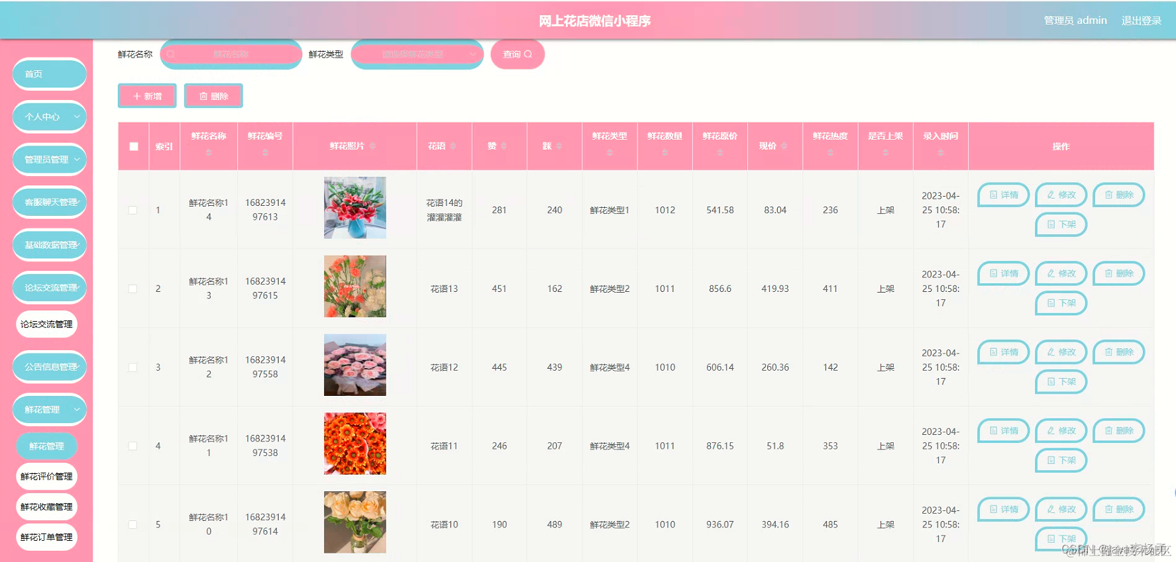Sort by the 踩 column arrows
This screenshot has height=562, width=1176.
pyautogui.click(x=559, y=146)
